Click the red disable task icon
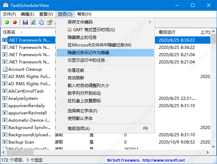Screen dimensions: 217x164 pos(15,23)
